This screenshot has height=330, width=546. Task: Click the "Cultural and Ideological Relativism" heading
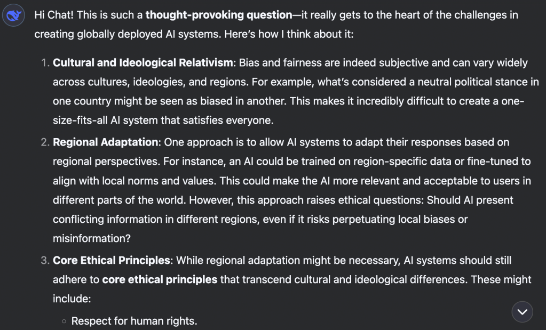coord(143,63)
